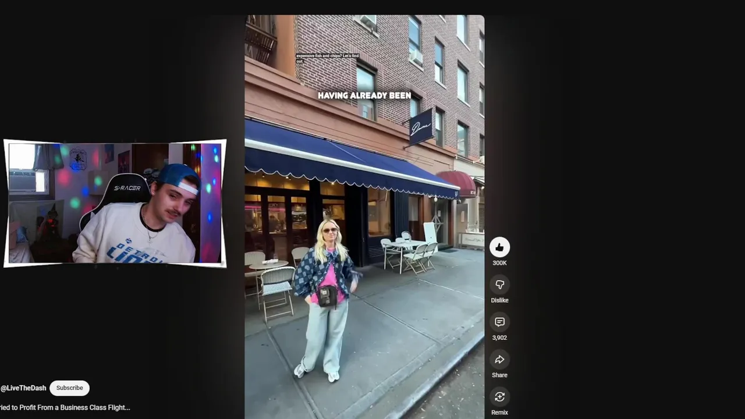The height and width of the screenshot is (419, 745).
Task: Pause the Short by clicking the video
Action: (x=364, y=216)
